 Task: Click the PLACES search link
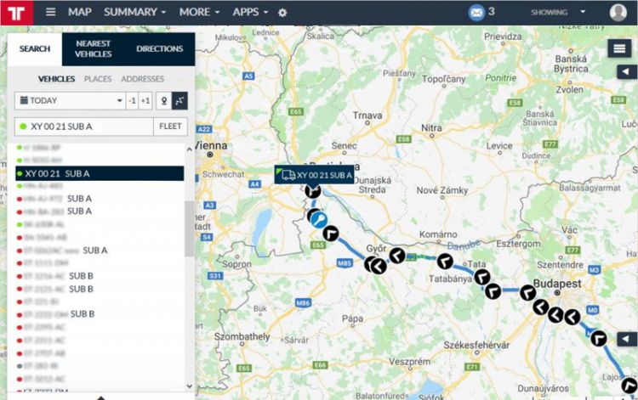click(x=97, y=79)
